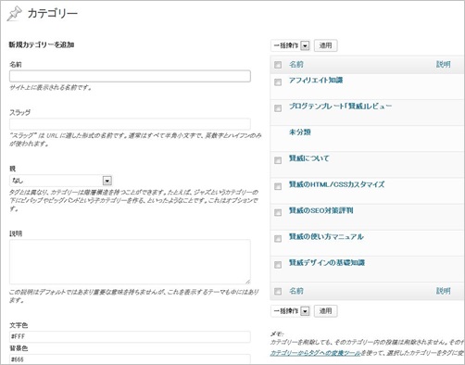
Task: Tick the checkbox for 賢威デザインの基礎知識
Action: [278, 265]
